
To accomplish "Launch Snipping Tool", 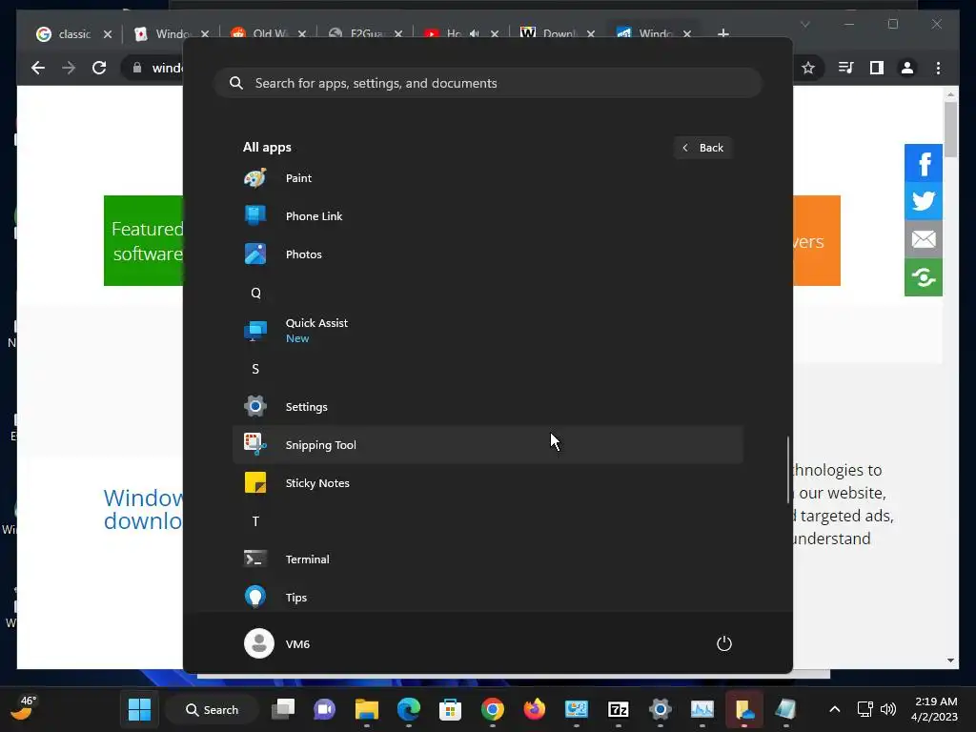I will 488,444.
